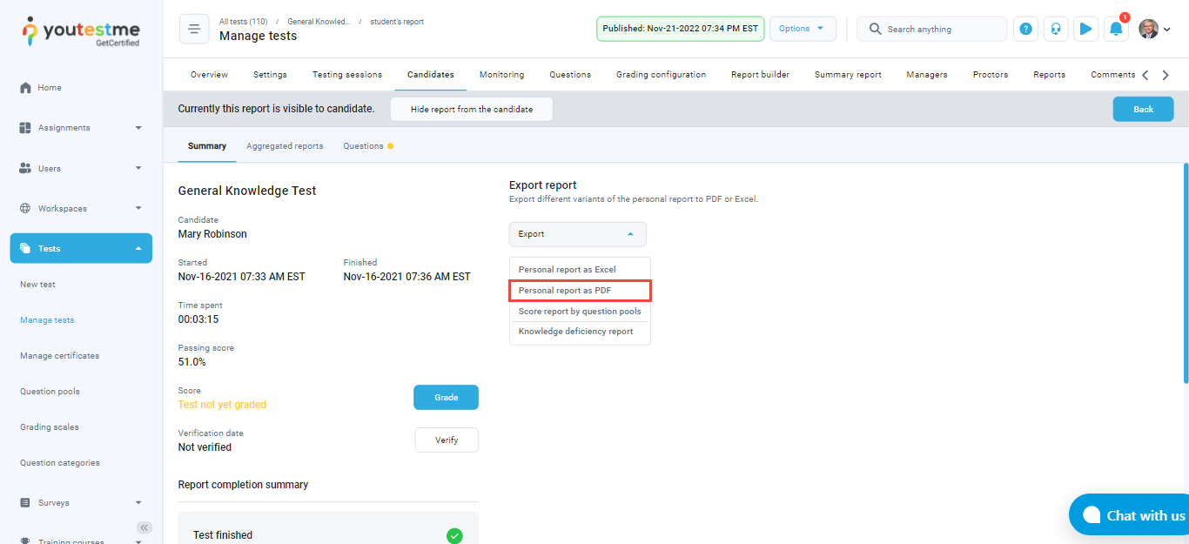Screen dimensions: 1189x544
Task: Click the play video tutorial icon
Action: click(x=1085, y=29)
